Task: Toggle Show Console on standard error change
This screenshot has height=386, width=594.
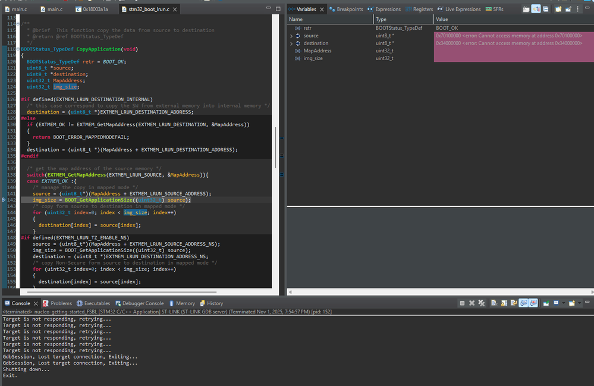Action: tap(532, 303)
